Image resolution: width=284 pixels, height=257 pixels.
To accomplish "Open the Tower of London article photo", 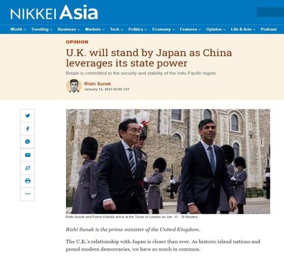I will point(168,162).
